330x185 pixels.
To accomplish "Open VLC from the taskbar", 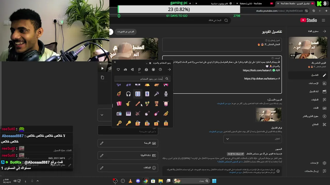I will [x=130, y=181].
